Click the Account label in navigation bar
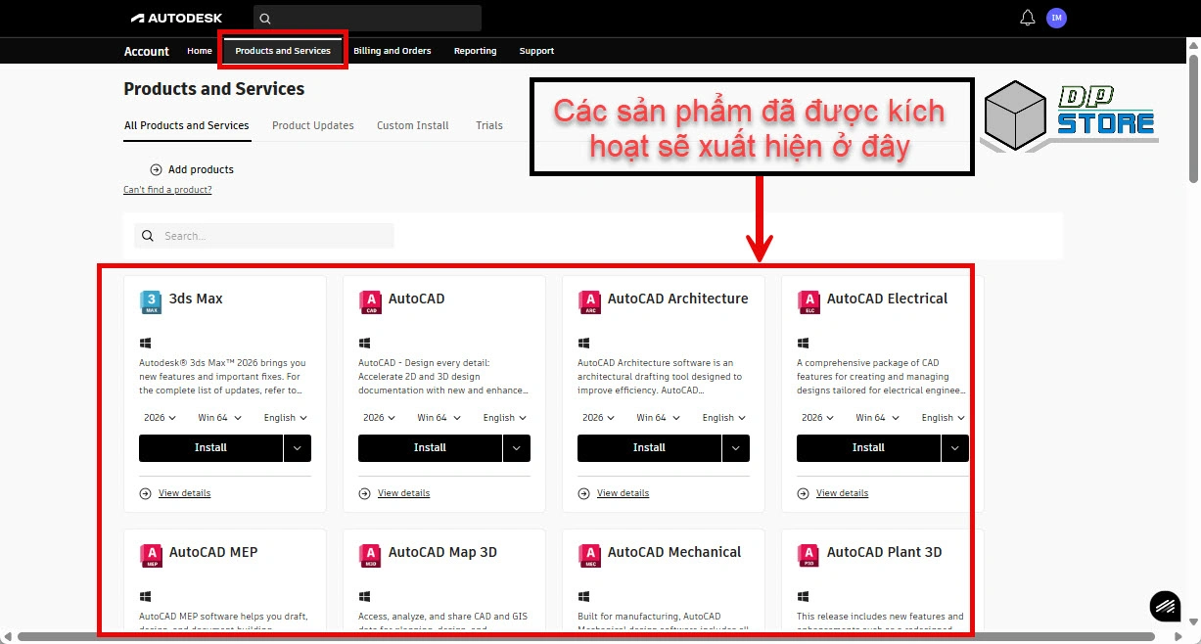The image size is (1201, 644). [x=147, y=51]
